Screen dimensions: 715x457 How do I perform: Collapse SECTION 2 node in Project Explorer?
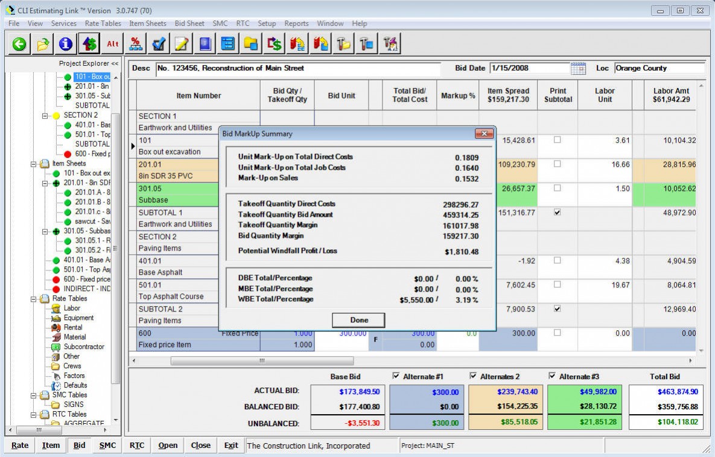[x=45, y=116]
